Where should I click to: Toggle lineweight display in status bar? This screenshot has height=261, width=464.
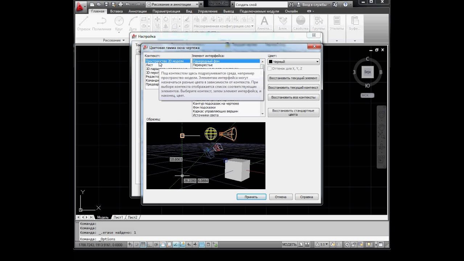[x=195, y=245]
